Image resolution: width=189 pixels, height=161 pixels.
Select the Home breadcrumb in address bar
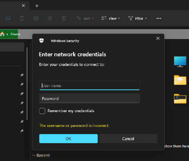pos(16,34)
